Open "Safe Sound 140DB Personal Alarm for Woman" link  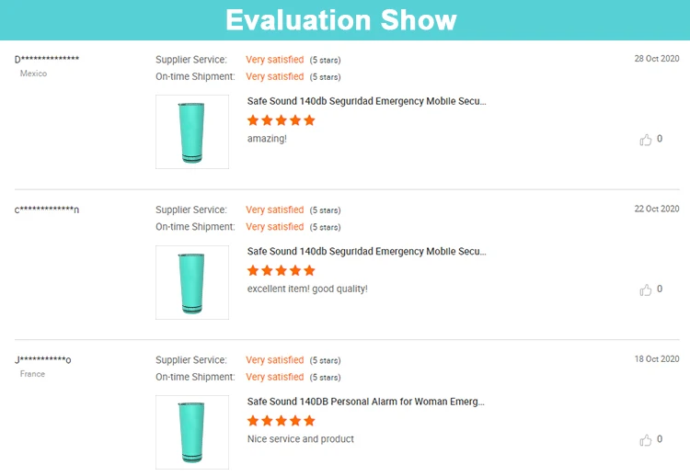click(366, 402)
